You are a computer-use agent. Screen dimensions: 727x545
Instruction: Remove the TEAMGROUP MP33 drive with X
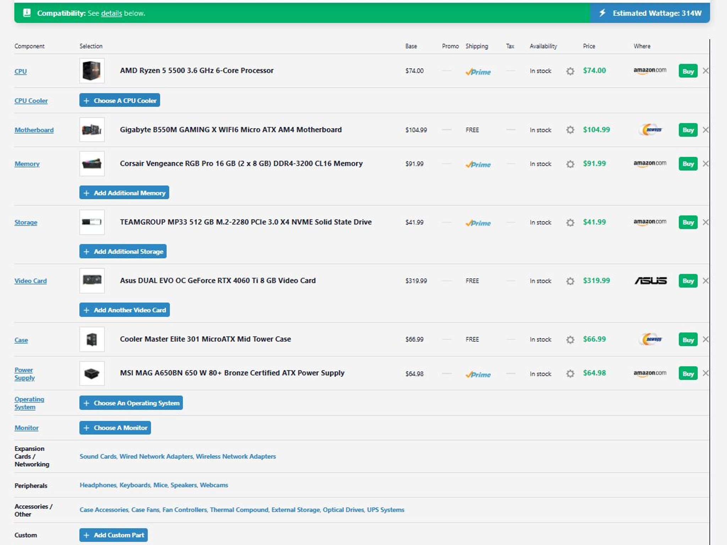pos(706,222)
